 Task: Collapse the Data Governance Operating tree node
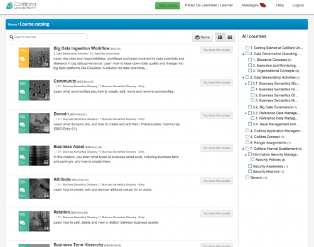[x=243, y=54]
